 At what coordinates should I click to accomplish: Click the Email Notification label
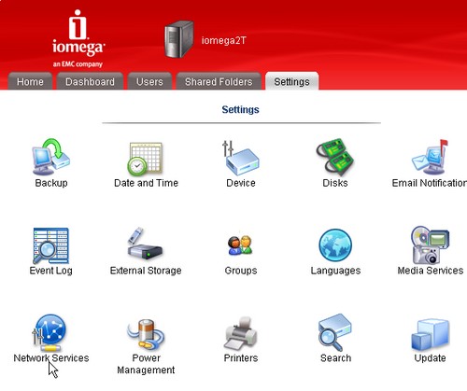pos(430,183)
